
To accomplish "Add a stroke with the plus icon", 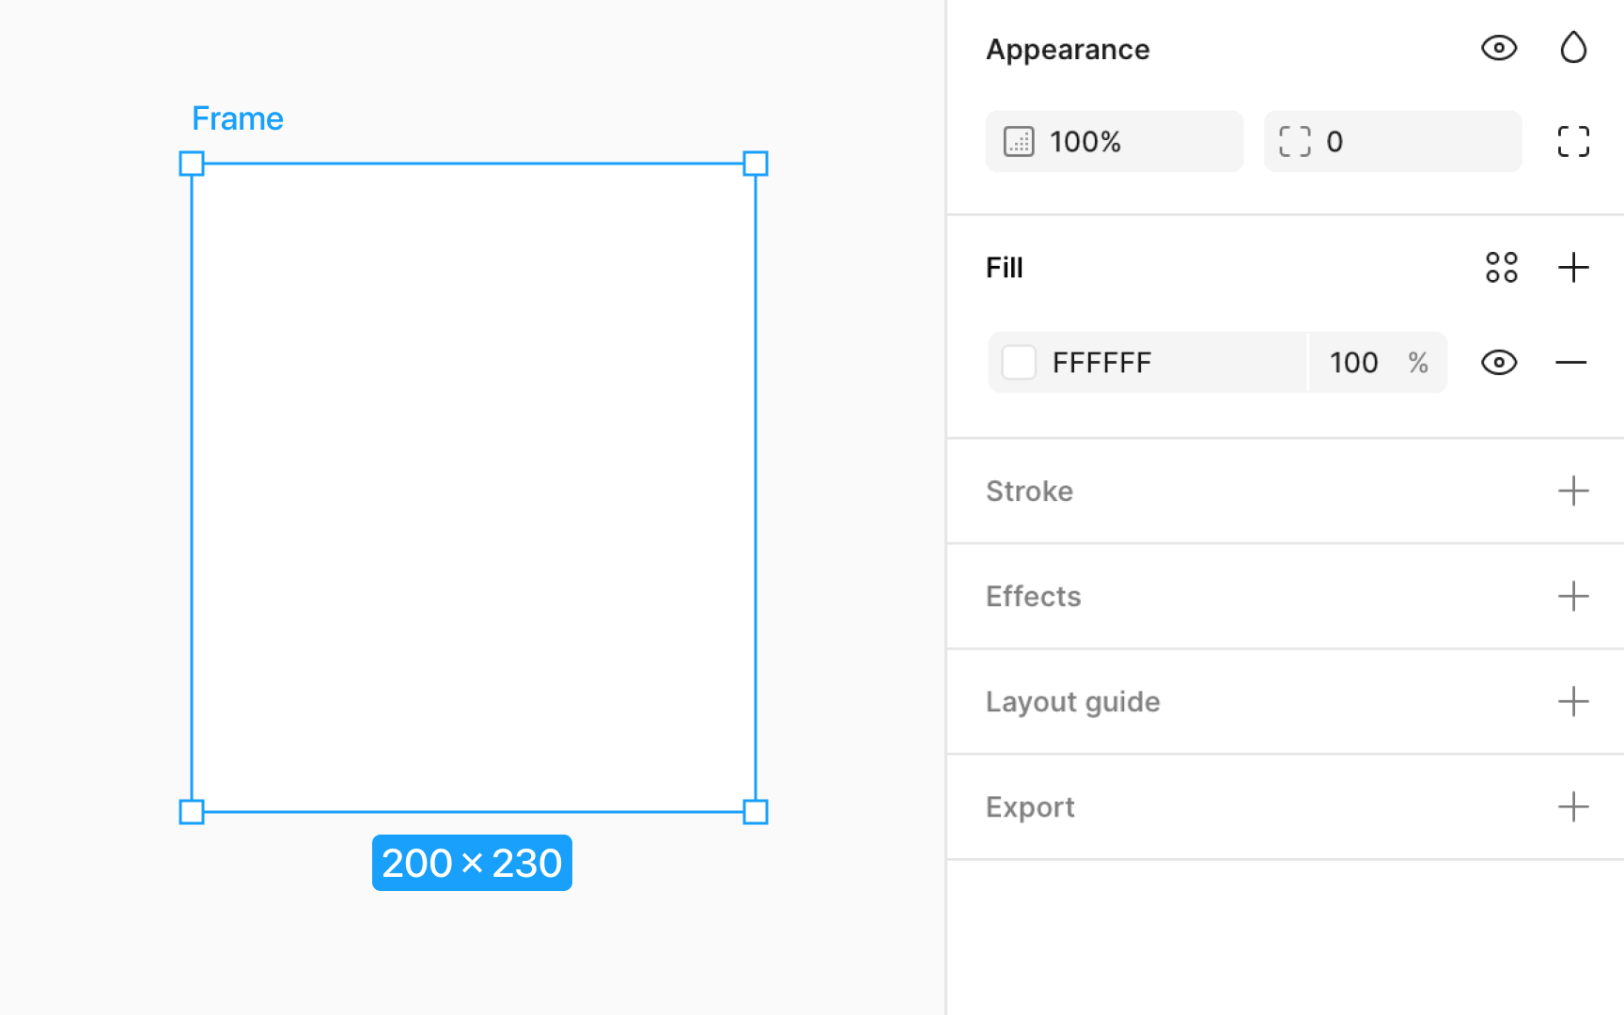I will point(1572,491).
